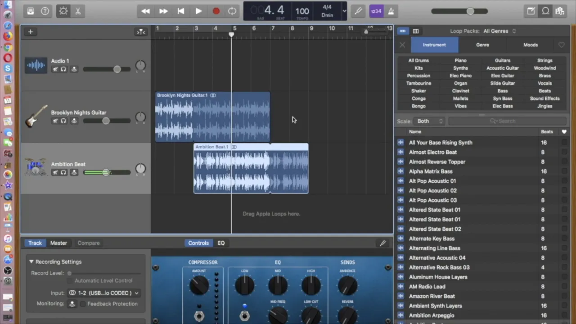The height and width of the screenshot is (324, 576).
Task: Toggle Smart Controls dial button
Action: [63, 11]
